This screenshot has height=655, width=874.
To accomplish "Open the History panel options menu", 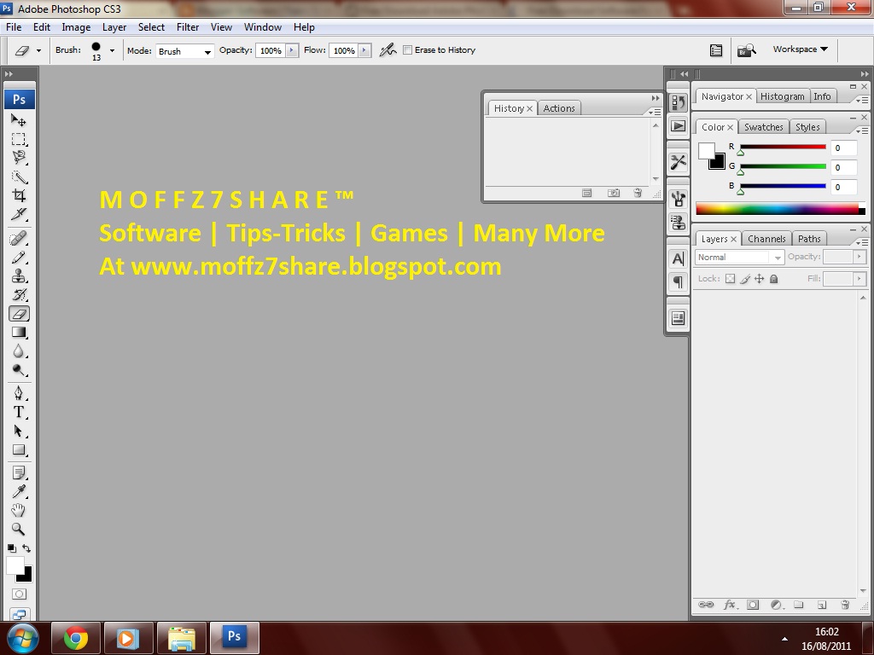I will (655, 113).
